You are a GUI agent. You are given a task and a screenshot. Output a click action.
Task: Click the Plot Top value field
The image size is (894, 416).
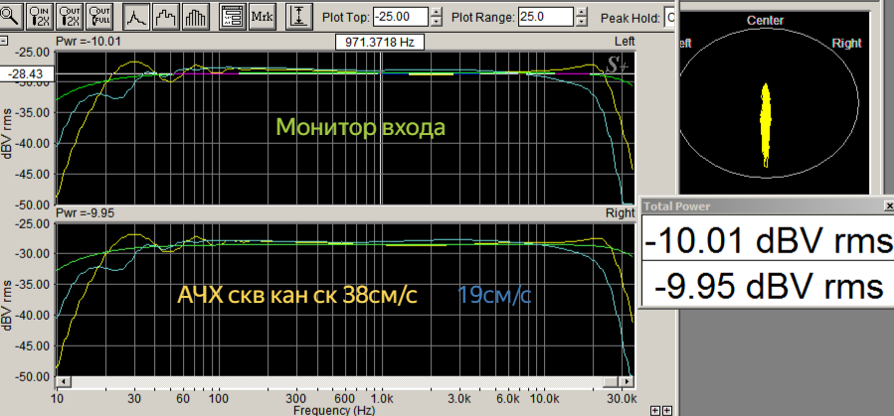400,17
